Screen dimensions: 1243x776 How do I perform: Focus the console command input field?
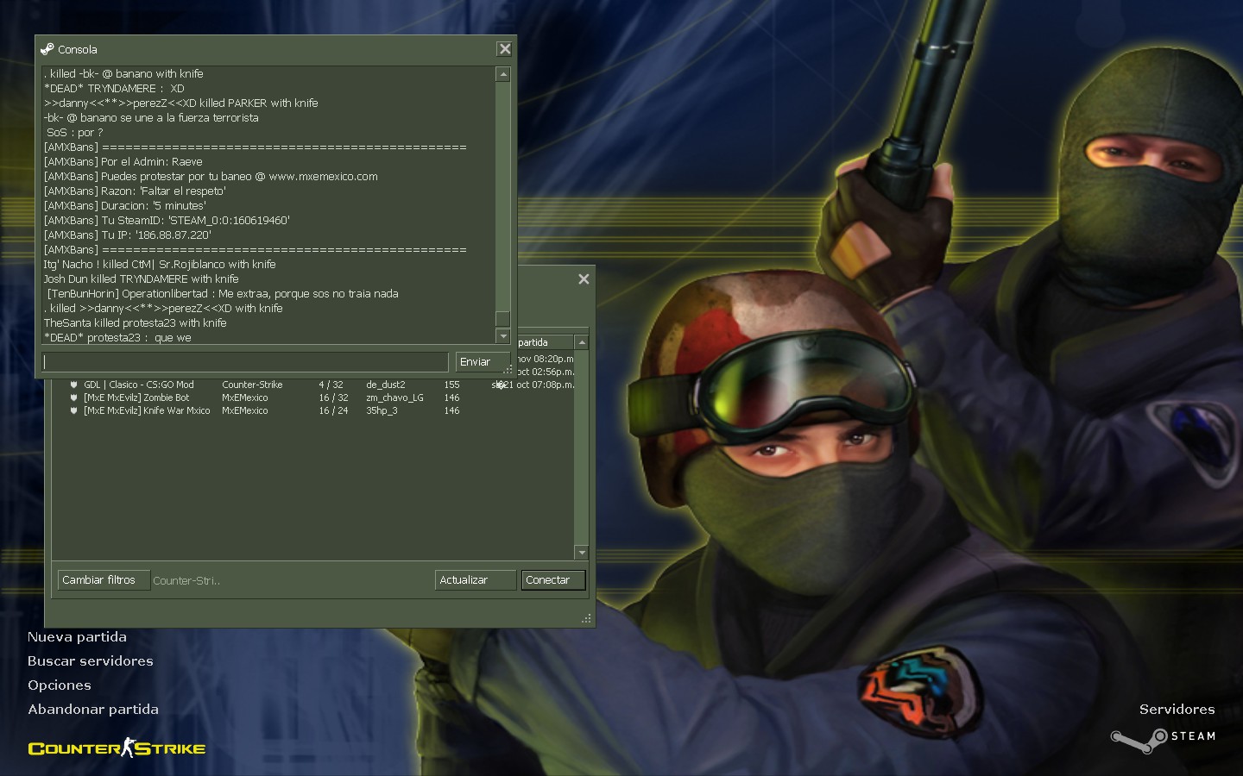point(245,361)
